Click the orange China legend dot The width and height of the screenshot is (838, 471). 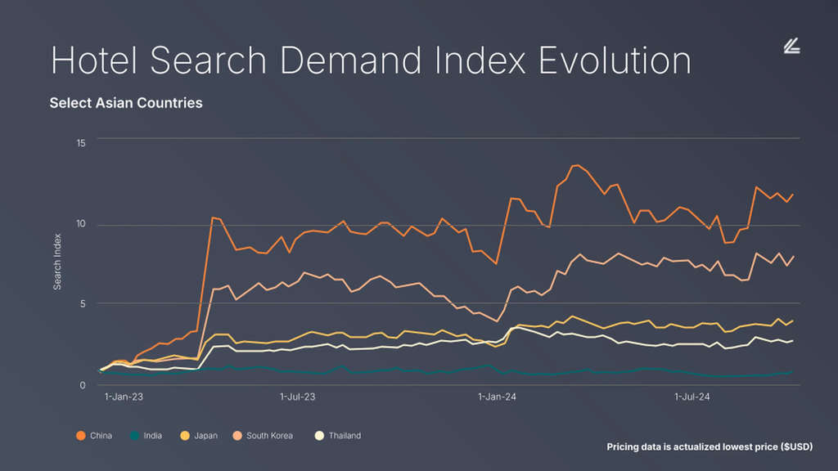pos(80,436)
